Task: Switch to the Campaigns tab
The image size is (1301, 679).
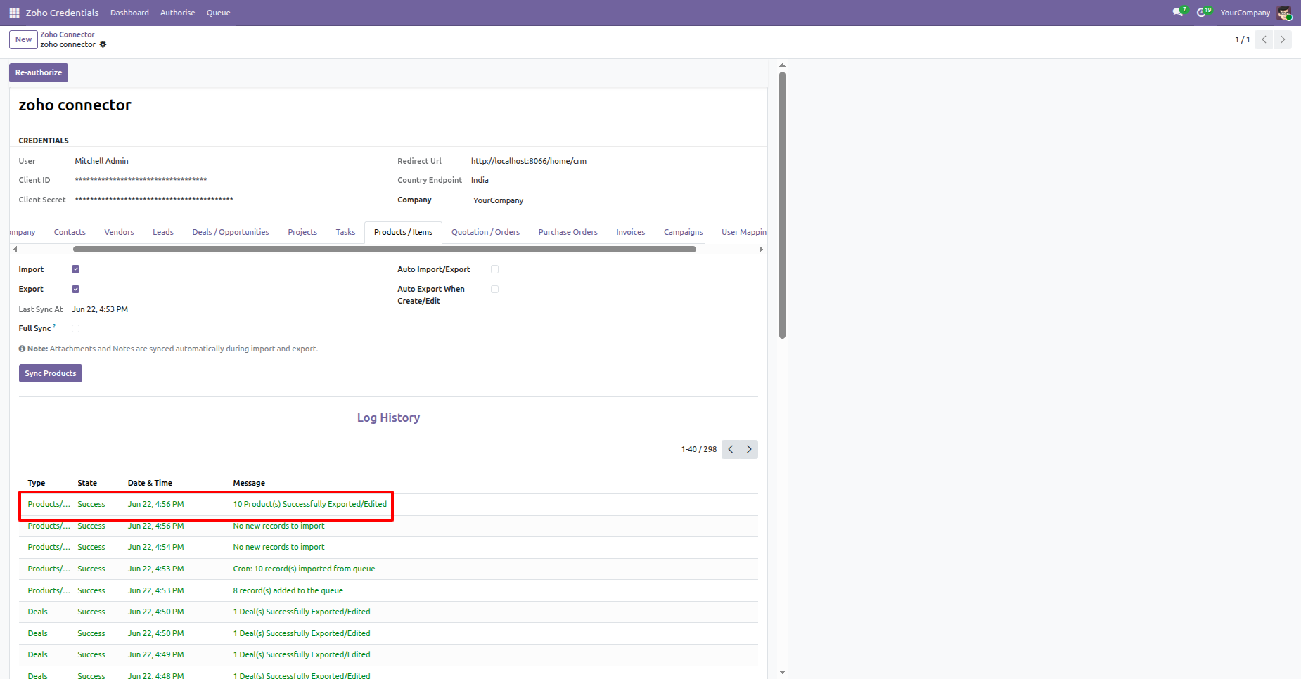Action: click(x=683, y=232)
